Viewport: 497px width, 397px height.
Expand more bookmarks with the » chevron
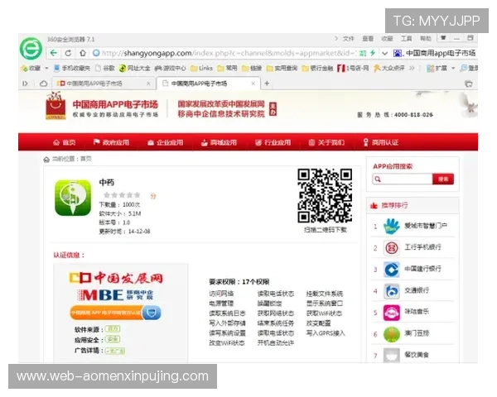pos(412,68)
